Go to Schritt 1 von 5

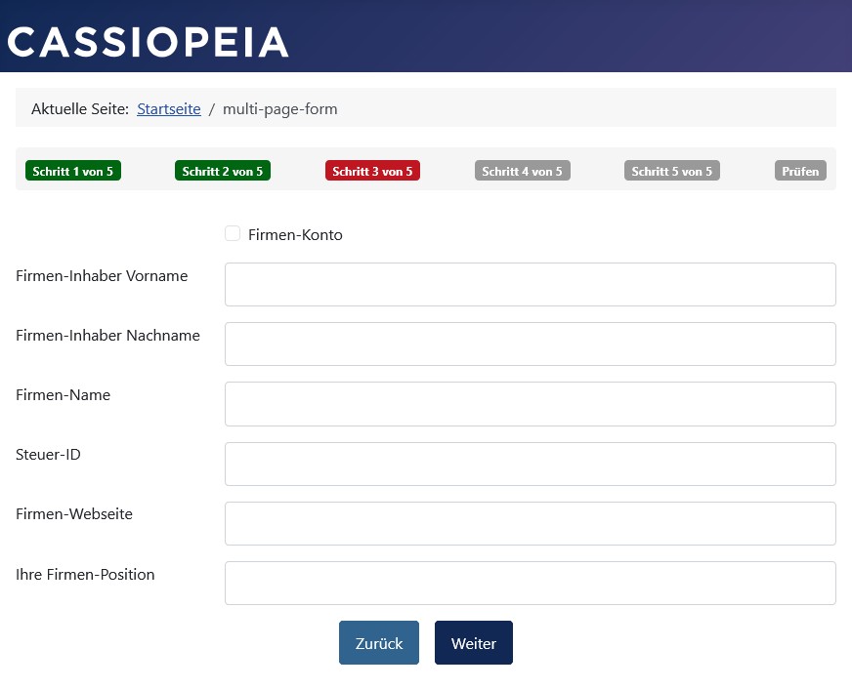72,171
